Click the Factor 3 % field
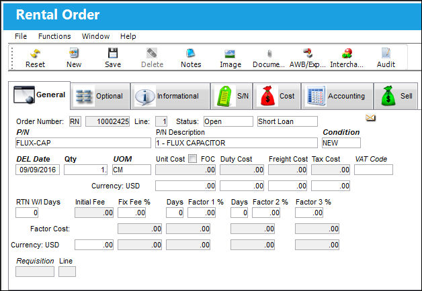The image size is (422, 291). point(309,213)
